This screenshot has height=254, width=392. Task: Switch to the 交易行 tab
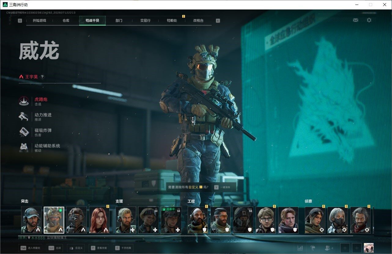coord(145,21)
